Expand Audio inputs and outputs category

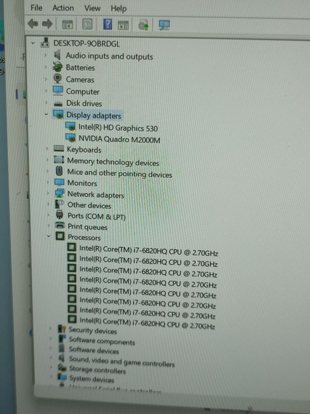tap(45, 55)
